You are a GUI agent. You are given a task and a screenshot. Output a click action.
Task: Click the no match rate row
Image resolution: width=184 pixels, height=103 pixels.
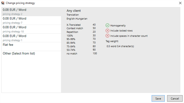[x=82, y=54]
